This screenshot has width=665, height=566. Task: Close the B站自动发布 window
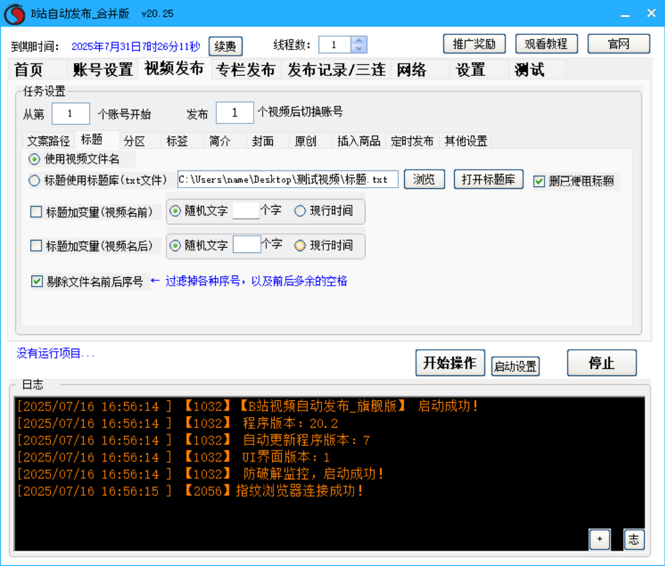click(651, 14)
